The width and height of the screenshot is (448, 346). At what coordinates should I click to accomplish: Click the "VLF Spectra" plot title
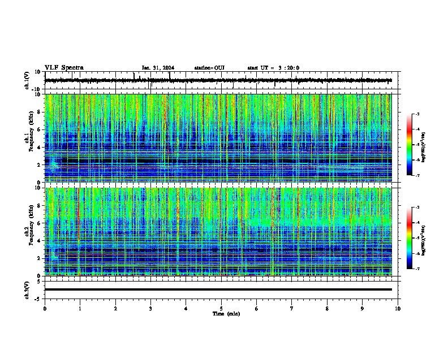64,68
